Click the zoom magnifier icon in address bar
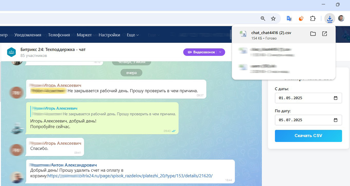The width and height of the screenshot is (350, 186). (263, 19)
